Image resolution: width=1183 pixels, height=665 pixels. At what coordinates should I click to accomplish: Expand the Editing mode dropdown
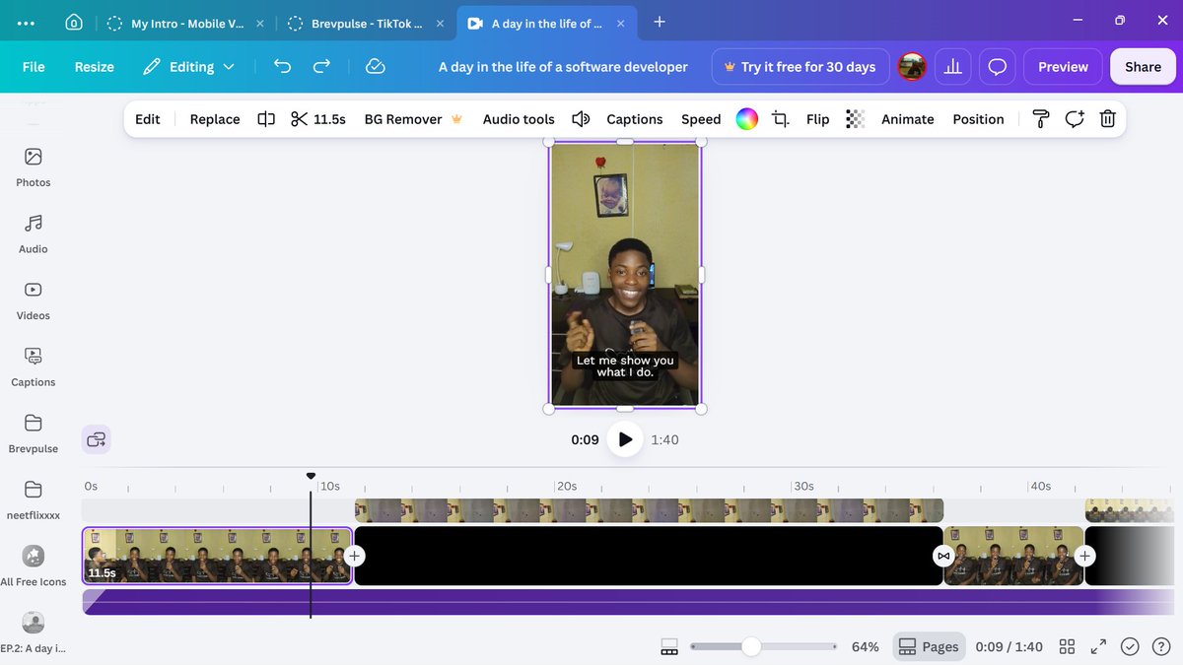[x=188, y=67]
